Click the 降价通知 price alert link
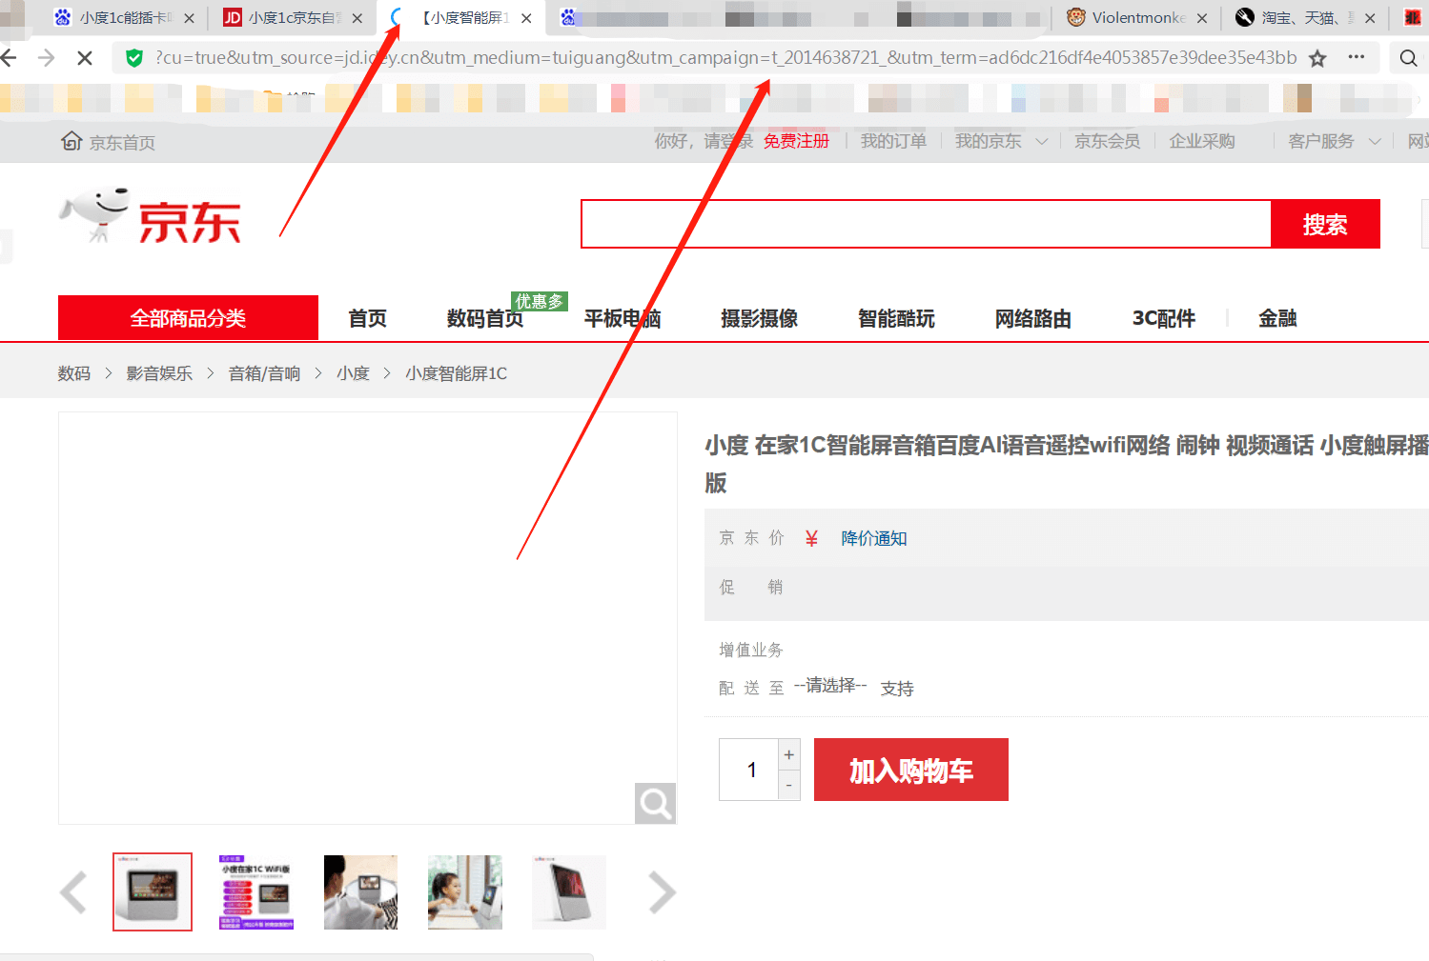Viewport: 1429px width, 961px height. (873, 538)
